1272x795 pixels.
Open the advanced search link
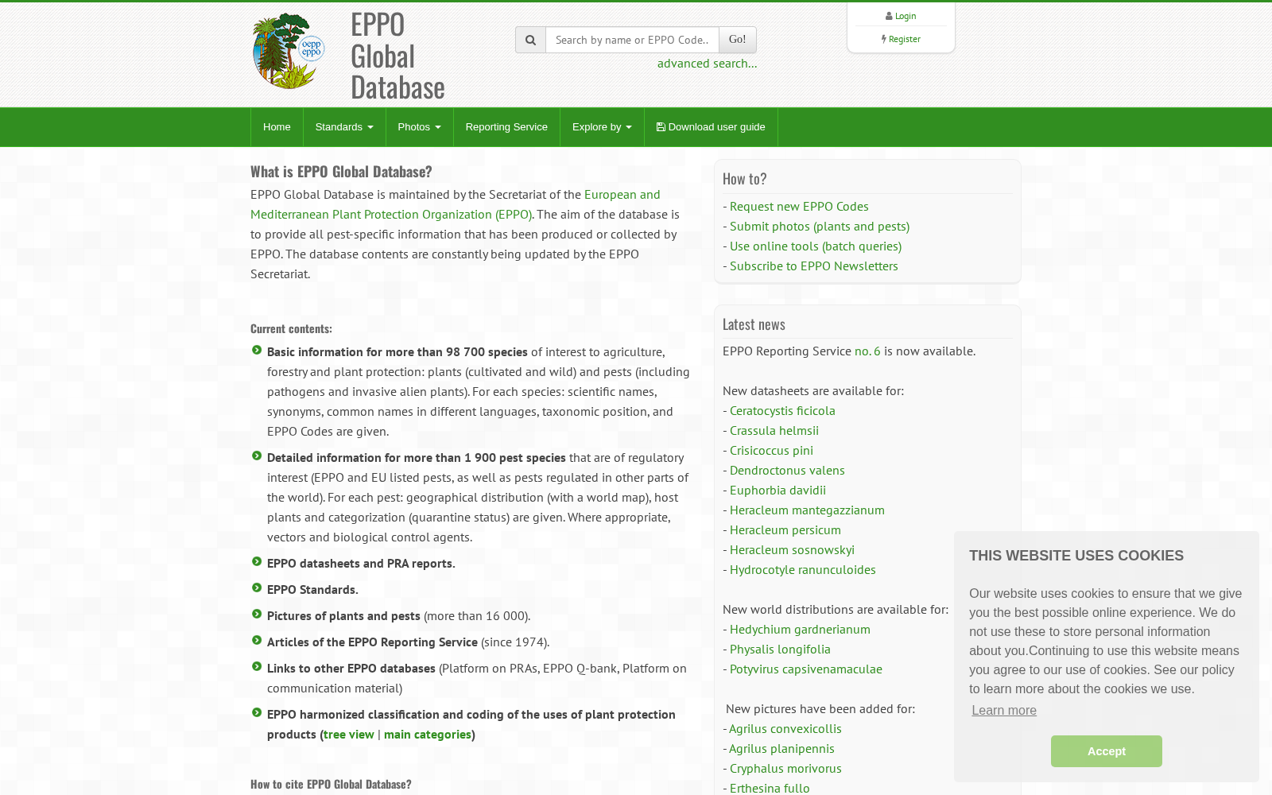(x=707, y=63)
